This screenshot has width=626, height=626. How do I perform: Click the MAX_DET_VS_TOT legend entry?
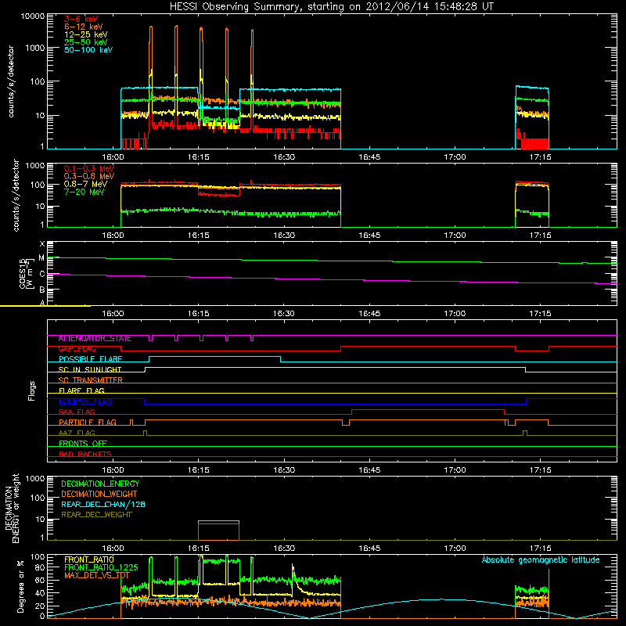97,575
